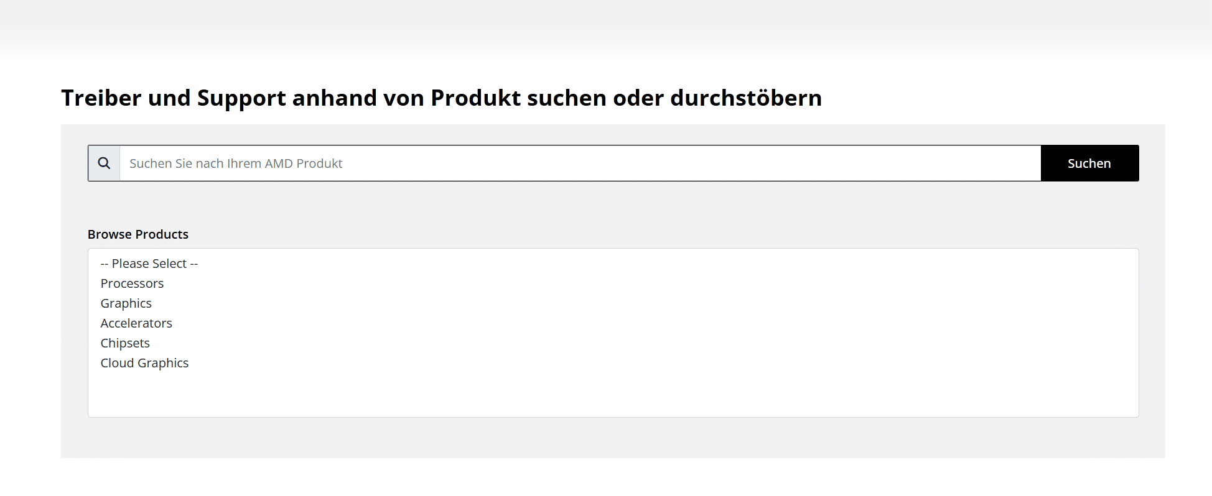The width and height of the screenshot is (1212, 496).
Task: Select the '-- Please Select --' option
Action: [x=149, y=264]
